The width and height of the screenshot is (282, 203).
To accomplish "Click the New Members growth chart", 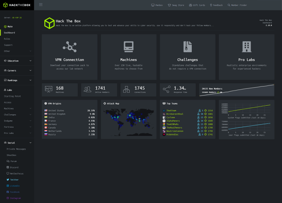I will 237,90.
